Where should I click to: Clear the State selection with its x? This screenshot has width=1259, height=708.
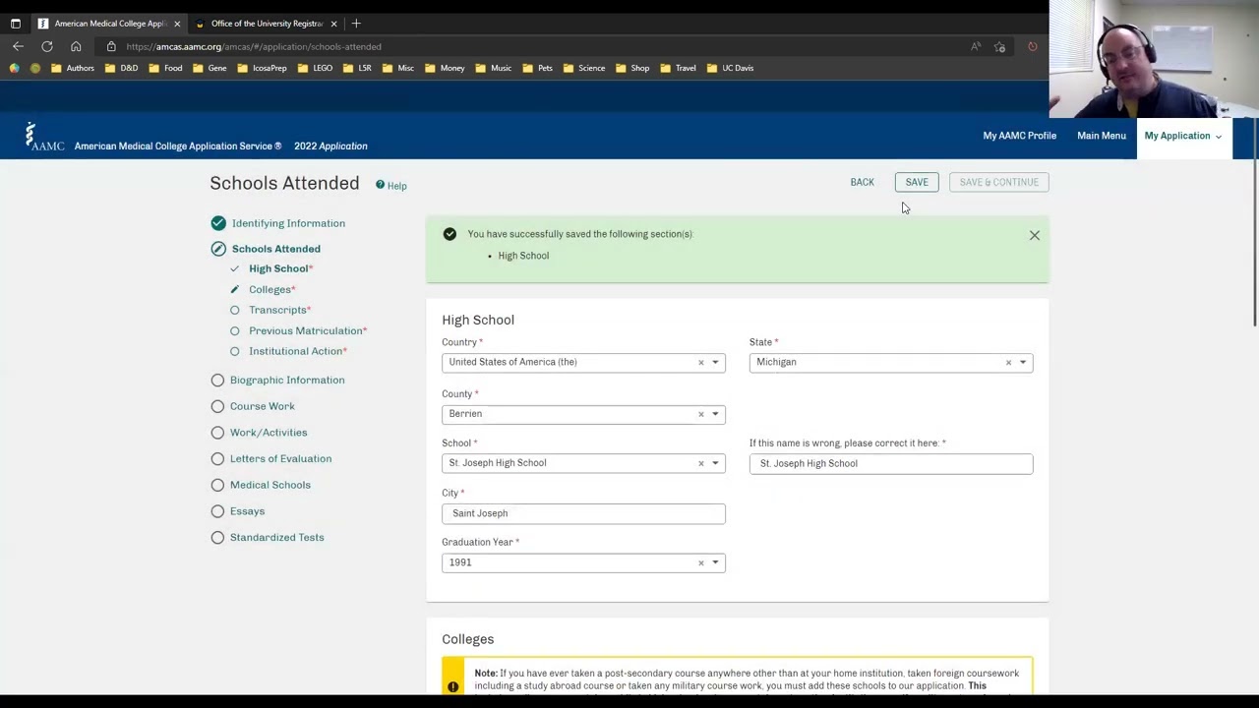click(1007, 363)
